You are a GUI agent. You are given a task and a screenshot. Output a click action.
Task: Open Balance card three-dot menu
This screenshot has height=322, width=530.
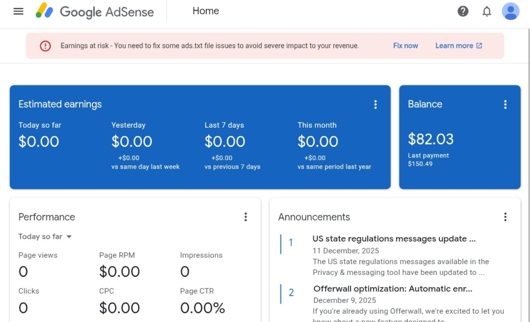click(x=505, y=104)
